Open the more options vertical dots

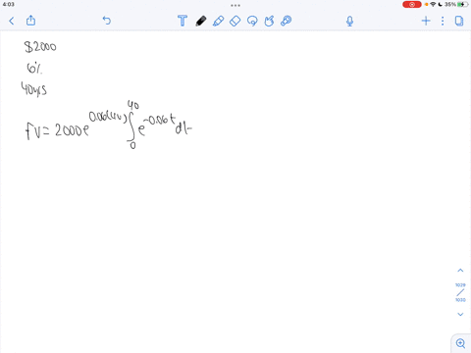click(443, 21)
